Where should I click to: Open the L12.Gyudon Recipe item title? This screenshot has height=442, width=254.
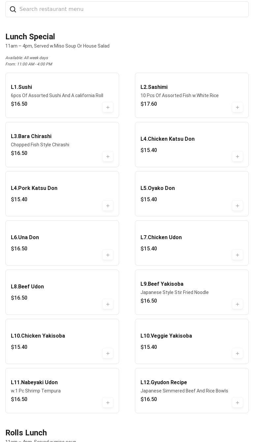tap(164, 383)
